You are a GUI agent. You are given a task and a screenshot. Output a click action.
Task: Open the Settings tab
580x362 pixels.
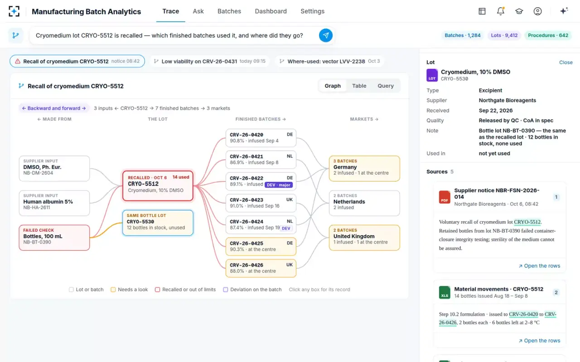point(313,11)
